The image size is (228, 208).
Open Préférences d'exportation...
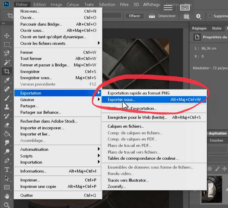coord(154,108)
